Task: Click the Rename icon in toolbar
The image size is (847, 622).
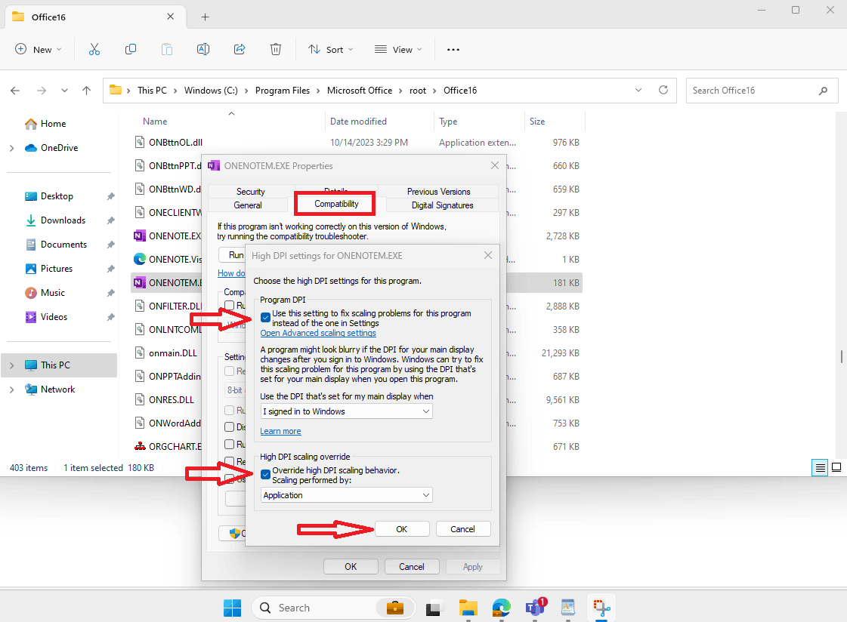Action: 203,50
